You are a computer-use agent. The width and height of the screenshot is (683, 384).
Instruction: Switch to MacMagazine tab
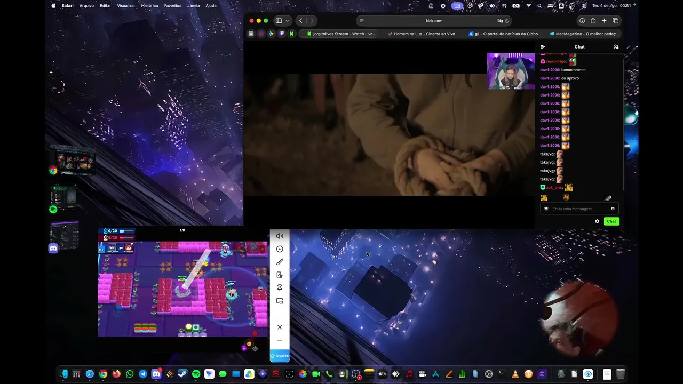pyautogui.click(x=583, y=34)
